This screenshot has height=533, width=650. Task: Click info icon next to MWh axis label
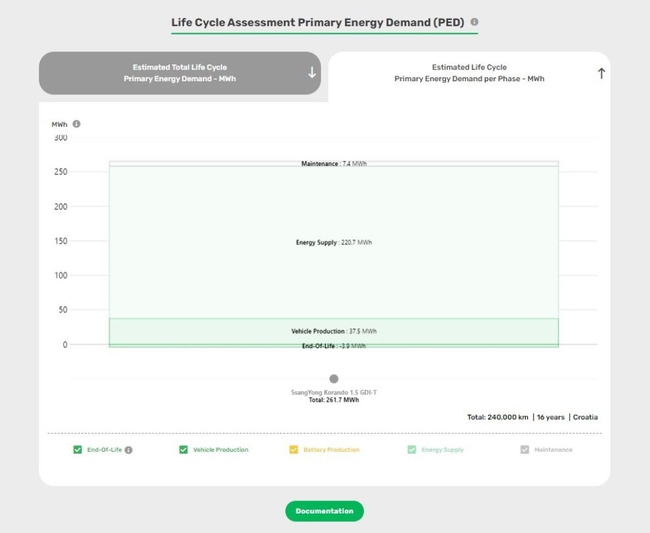(76, 124)
